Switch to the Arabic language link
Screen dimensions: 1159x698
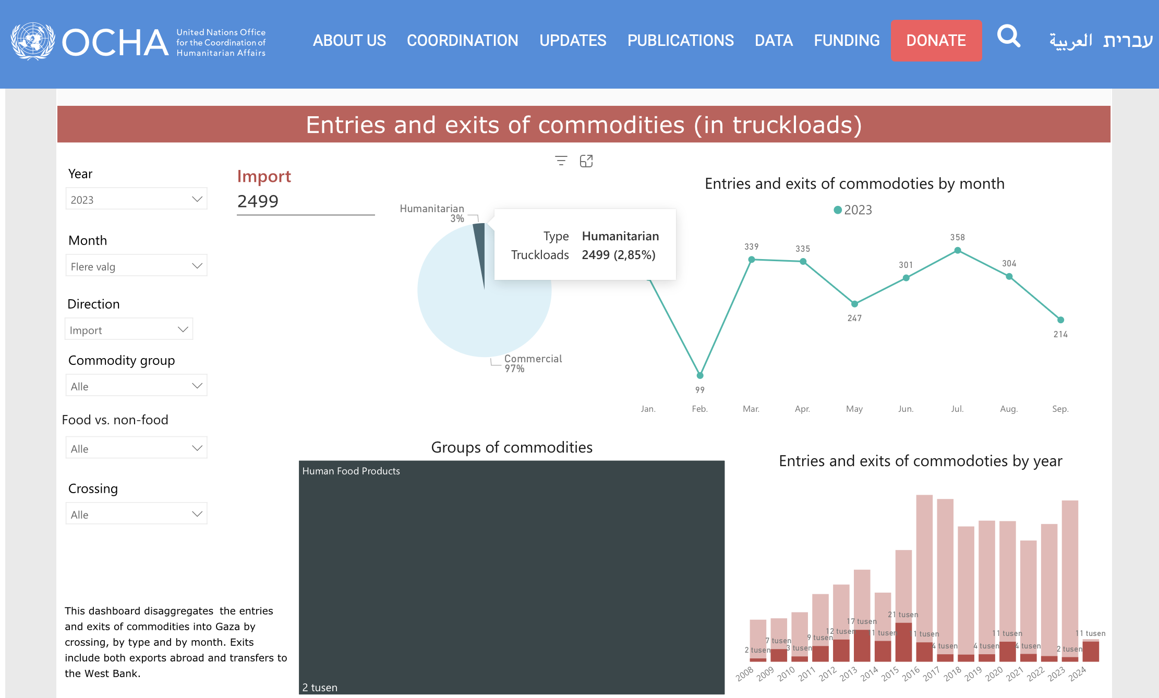pos(1070,41)
